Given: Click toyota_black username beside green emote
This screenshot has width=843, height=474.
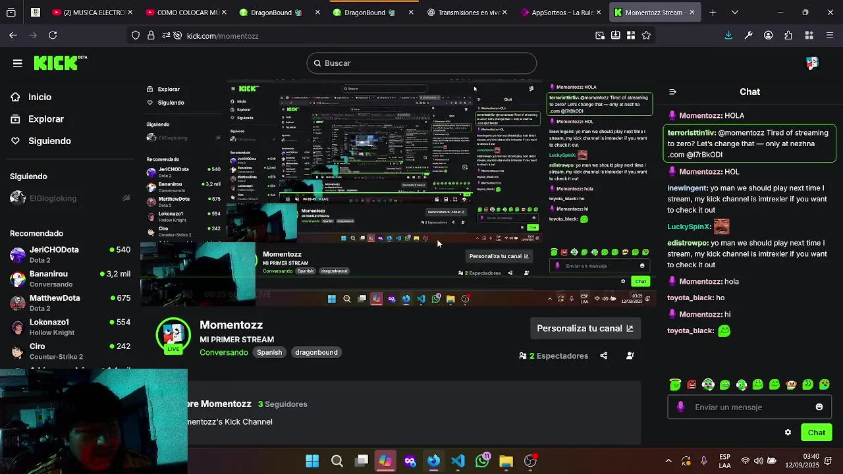Looking at the screenshot, I should click(x=690, y=330).
